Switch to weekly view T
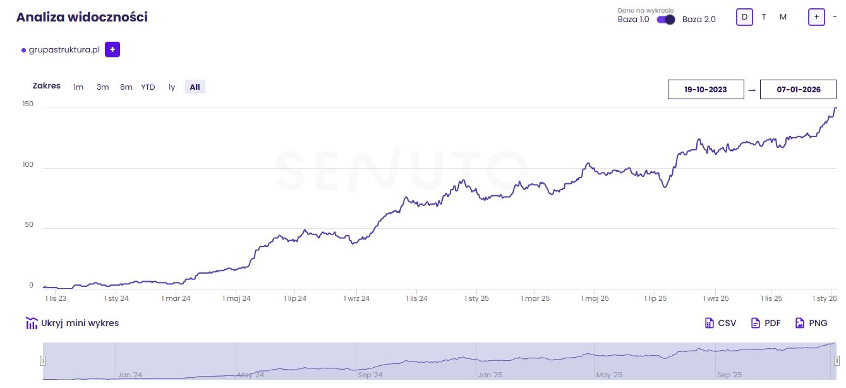846x388 pixels. pos(764,17)
